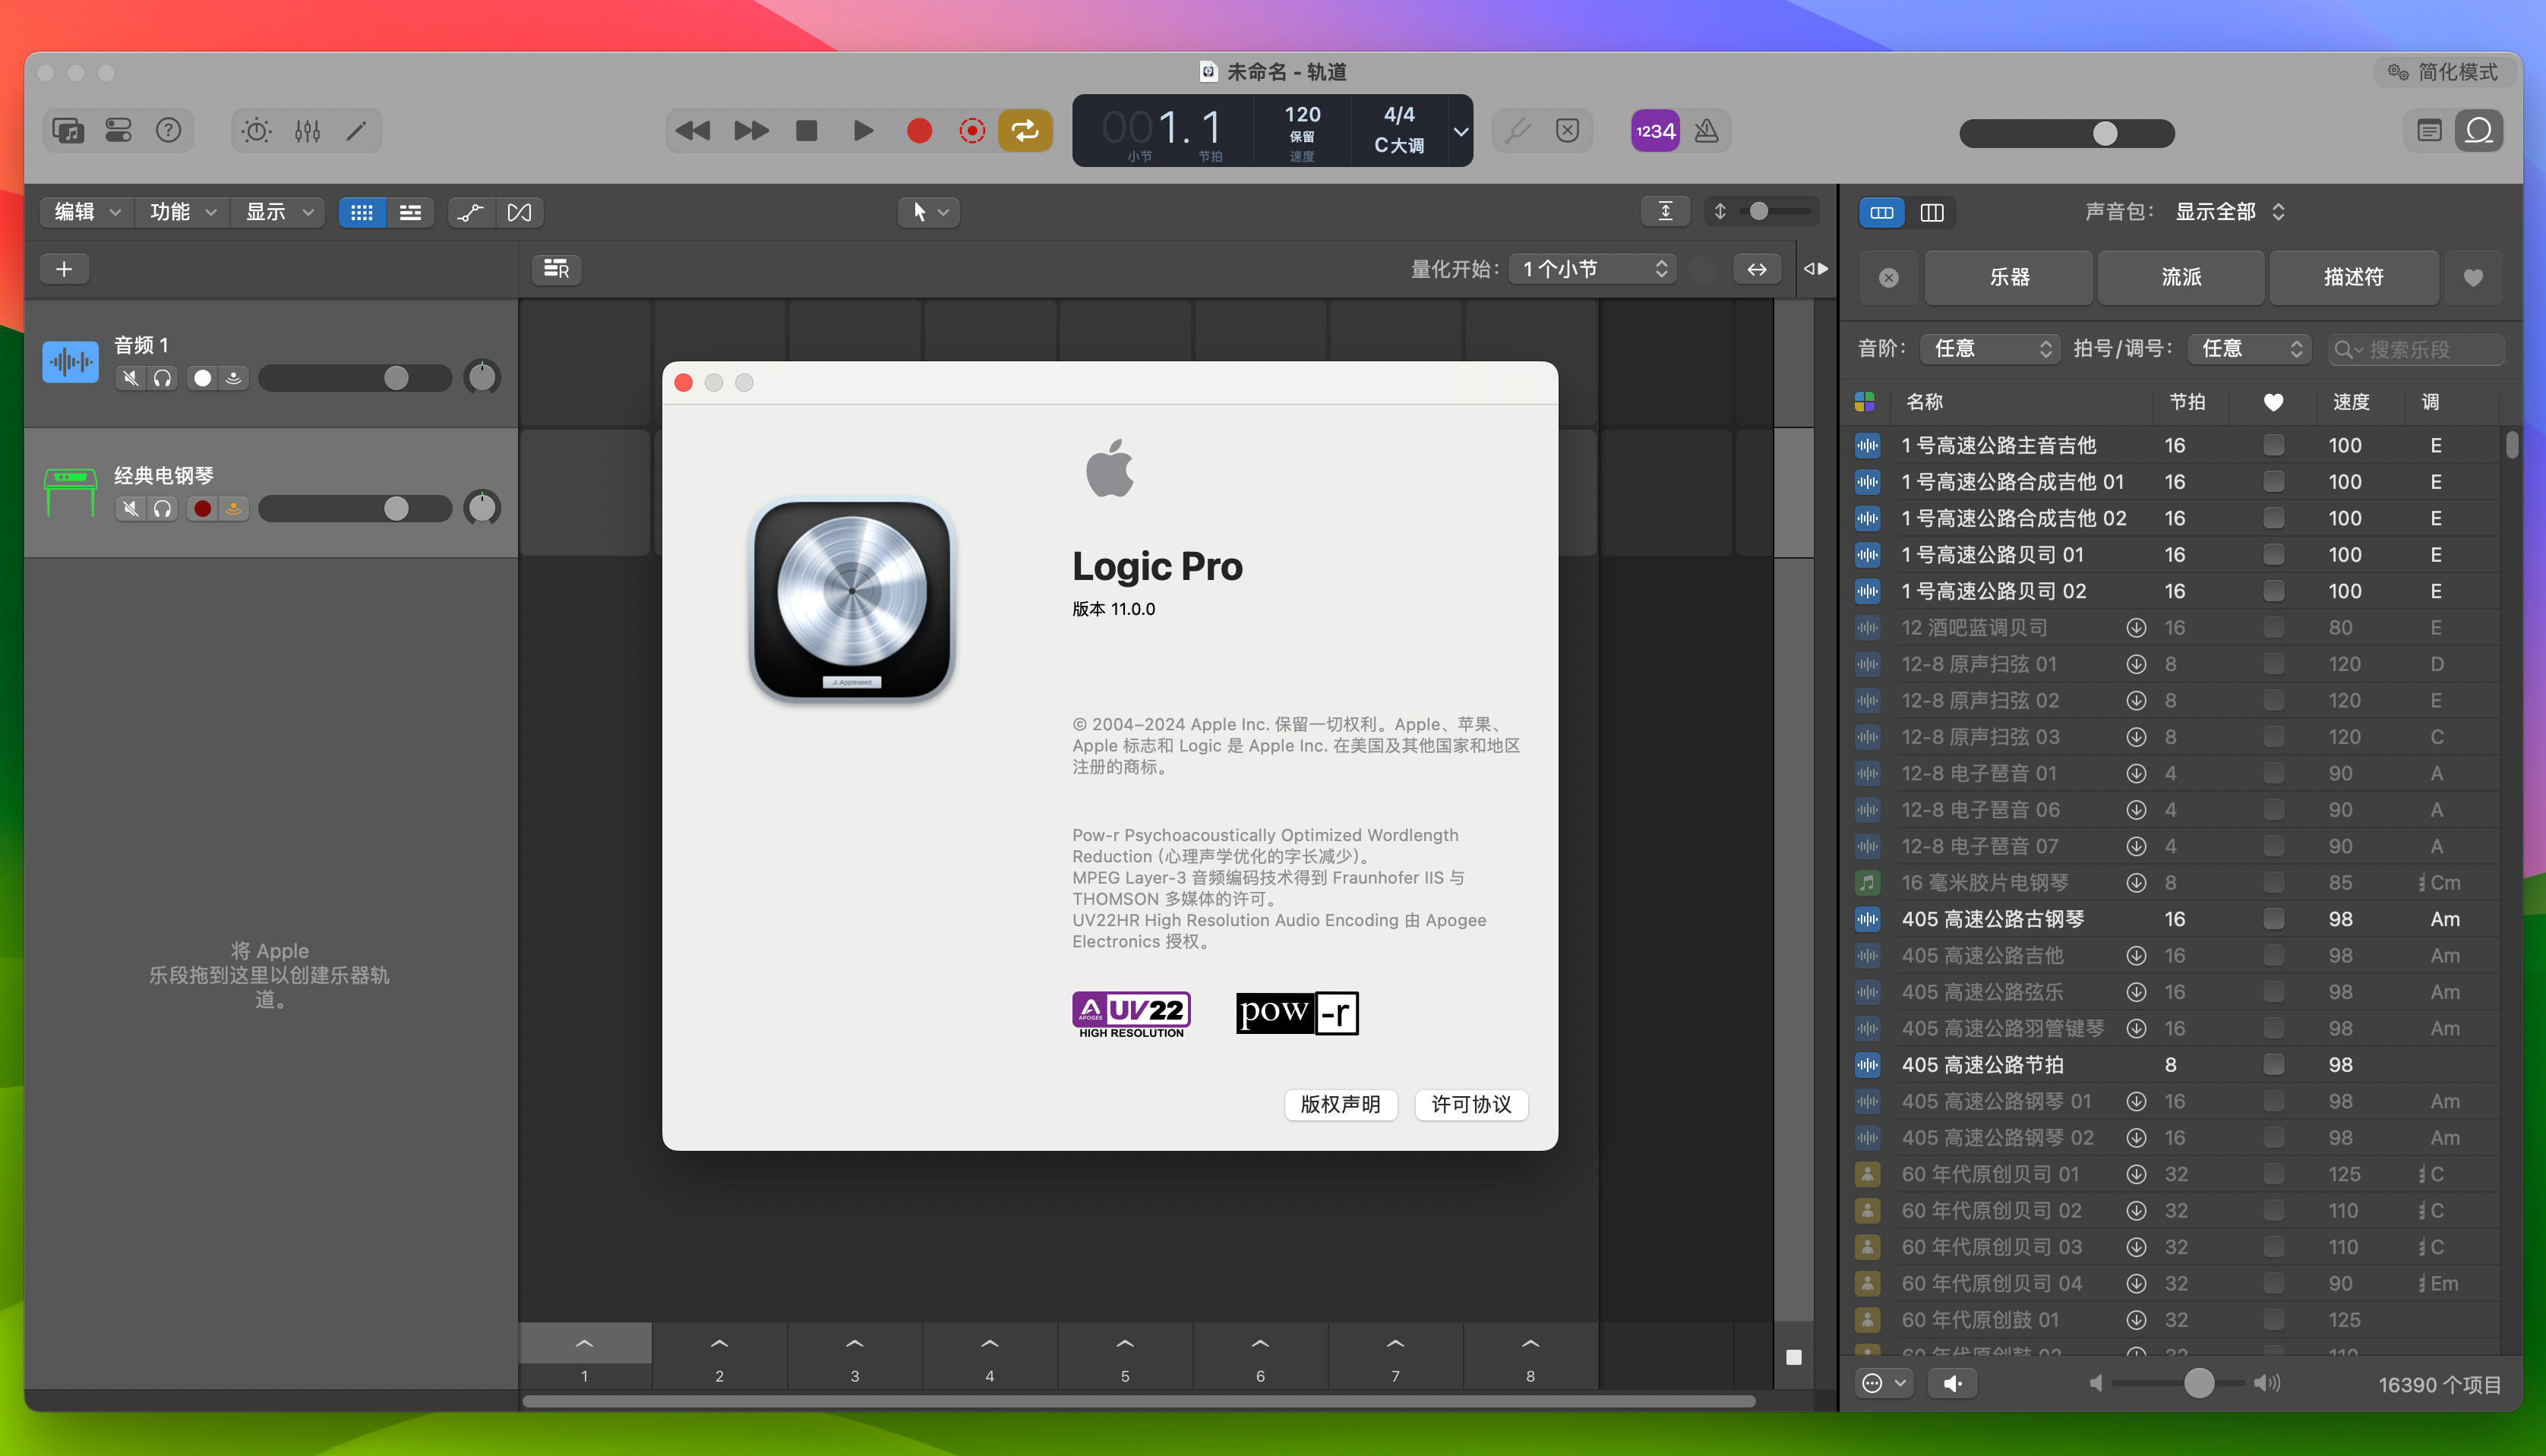Download the 12 酒吧蓝调贝司 loop

[x=2135, y=628]
